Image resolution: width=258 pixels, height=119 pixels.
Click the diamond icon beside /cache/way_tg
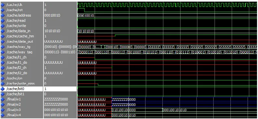coord(3,47)
